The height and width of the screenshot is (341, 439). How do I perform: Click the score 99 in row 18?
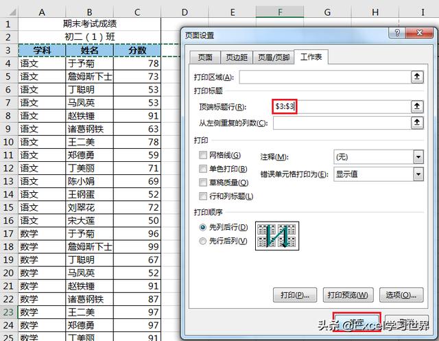point(137,246)
